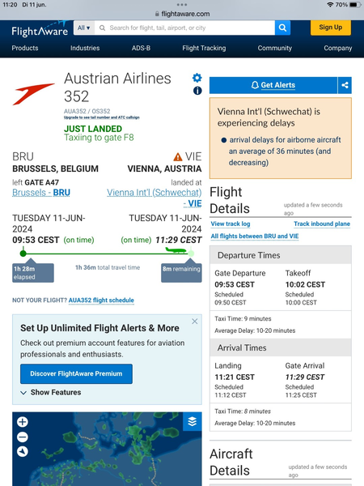Click the FlightAware logo

tap(40, 30)
